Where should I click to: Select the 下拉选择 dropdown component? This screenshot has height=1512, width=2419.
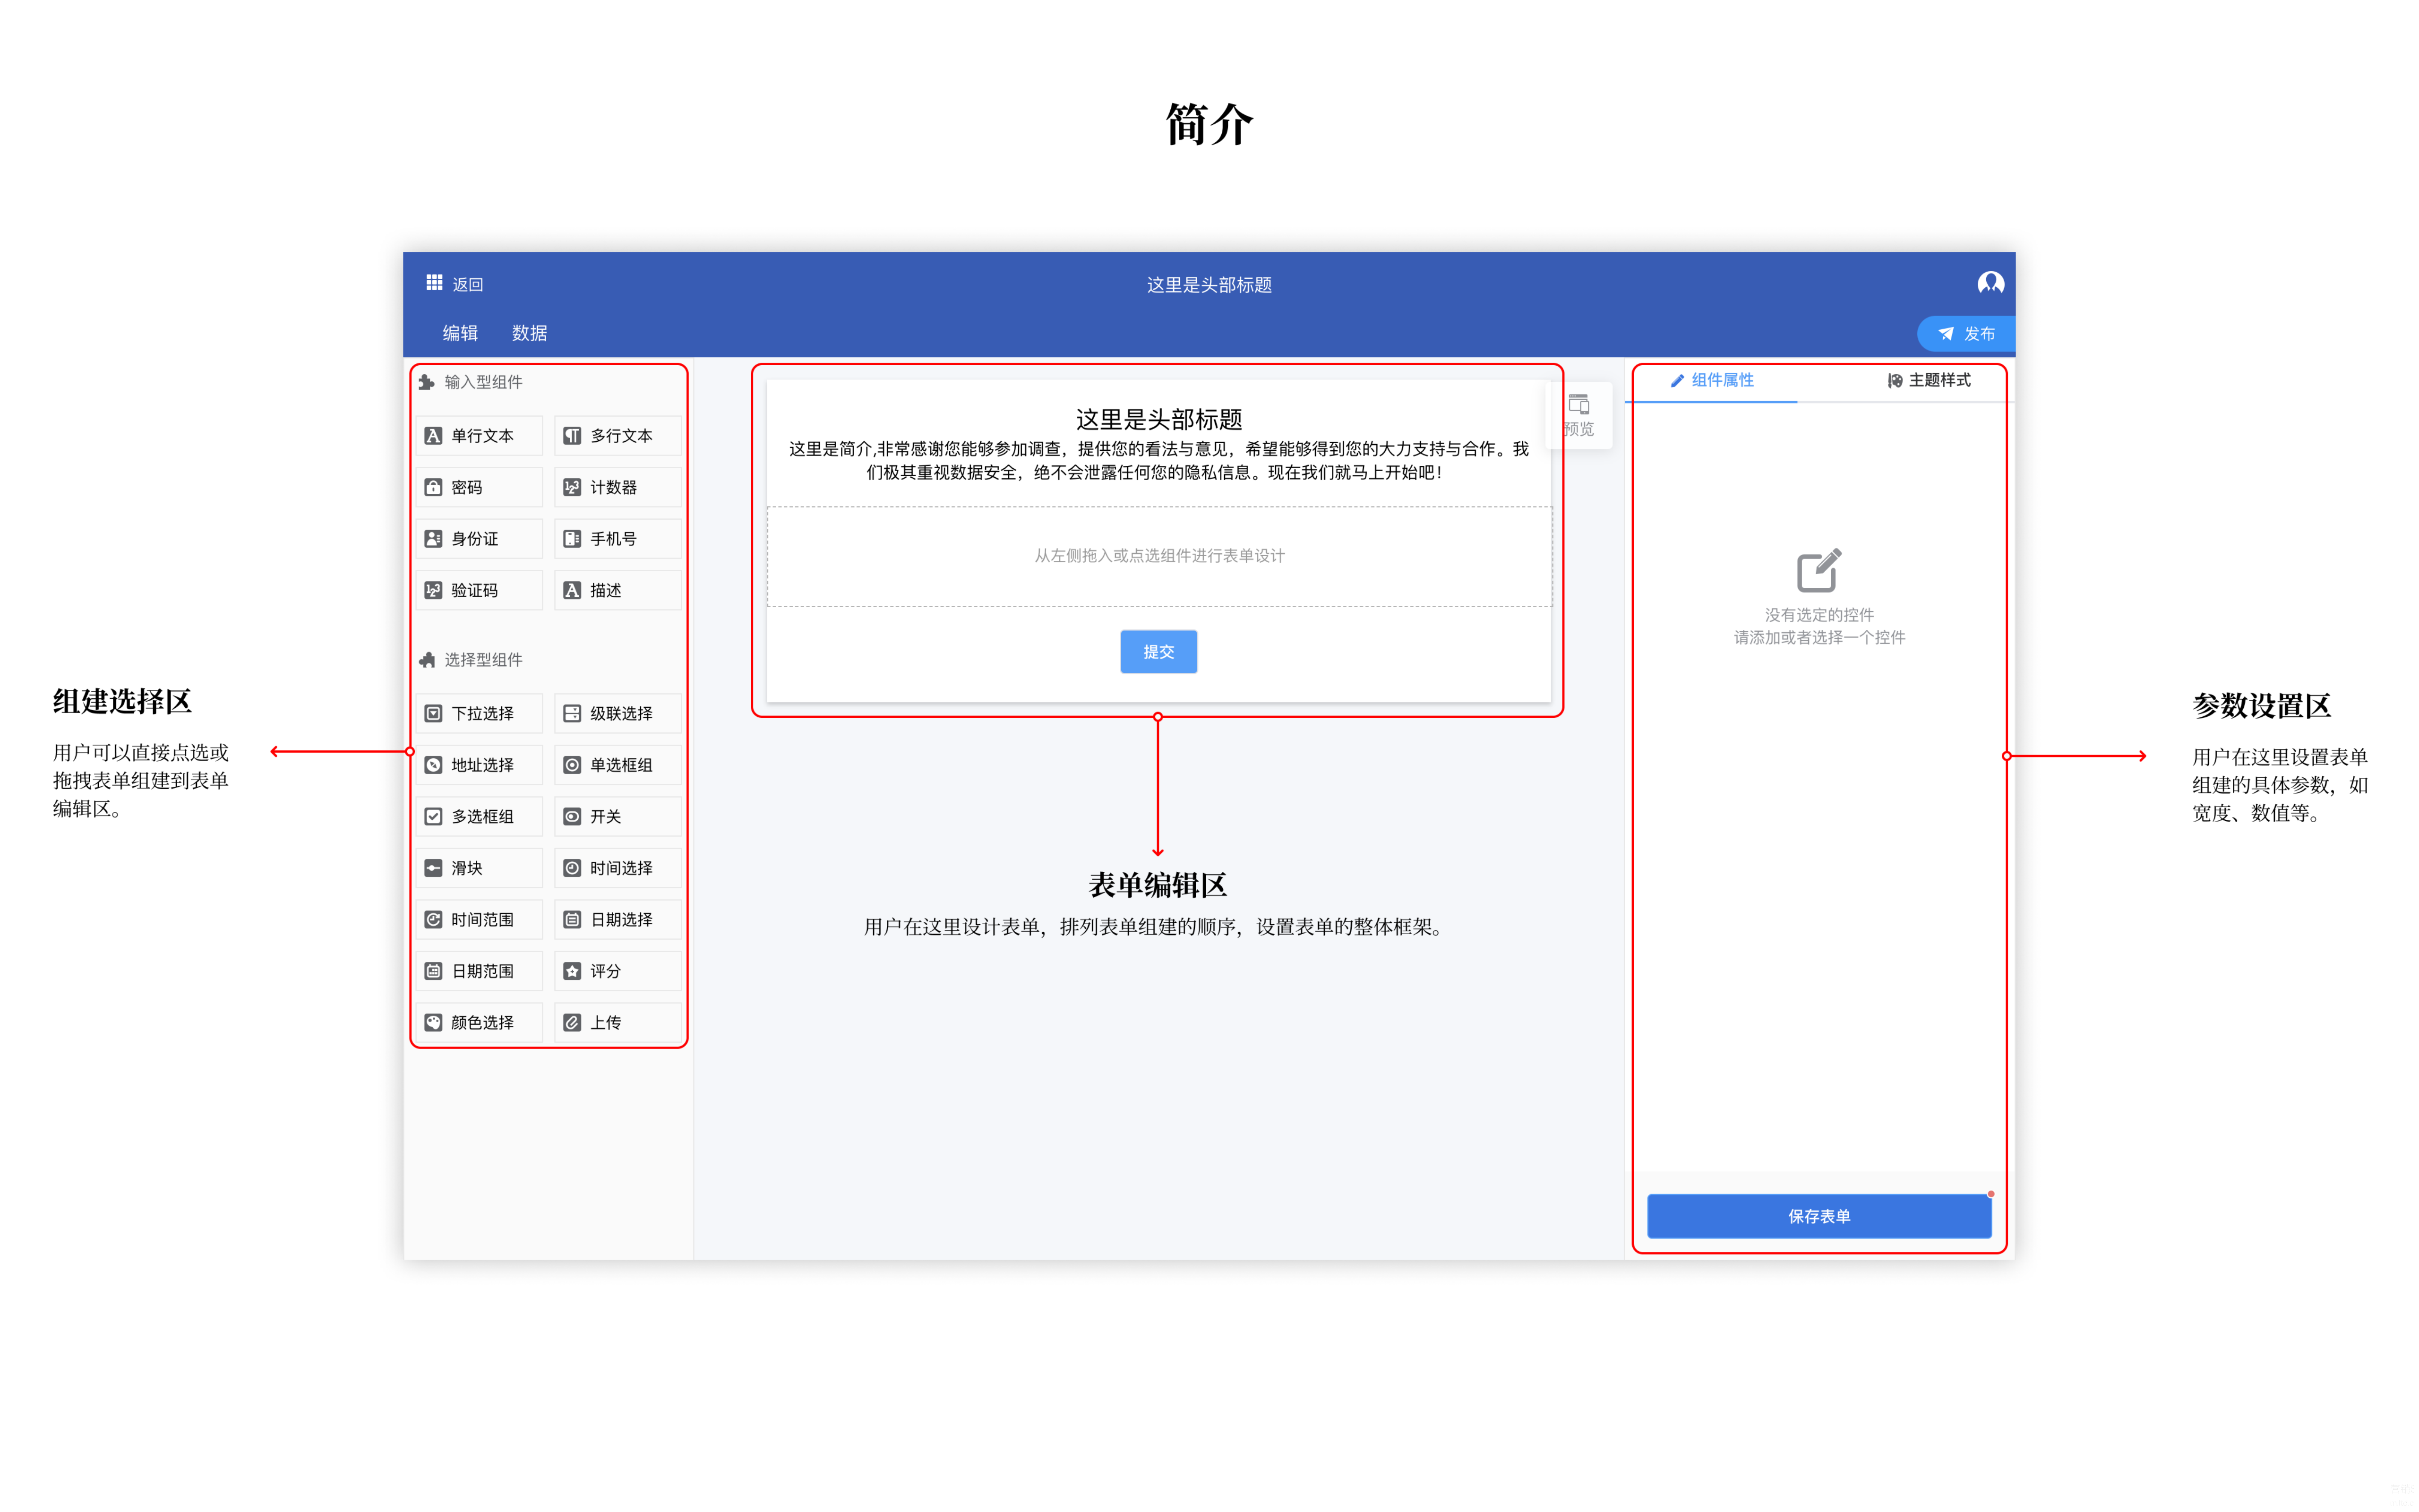(x=480, y=713)
